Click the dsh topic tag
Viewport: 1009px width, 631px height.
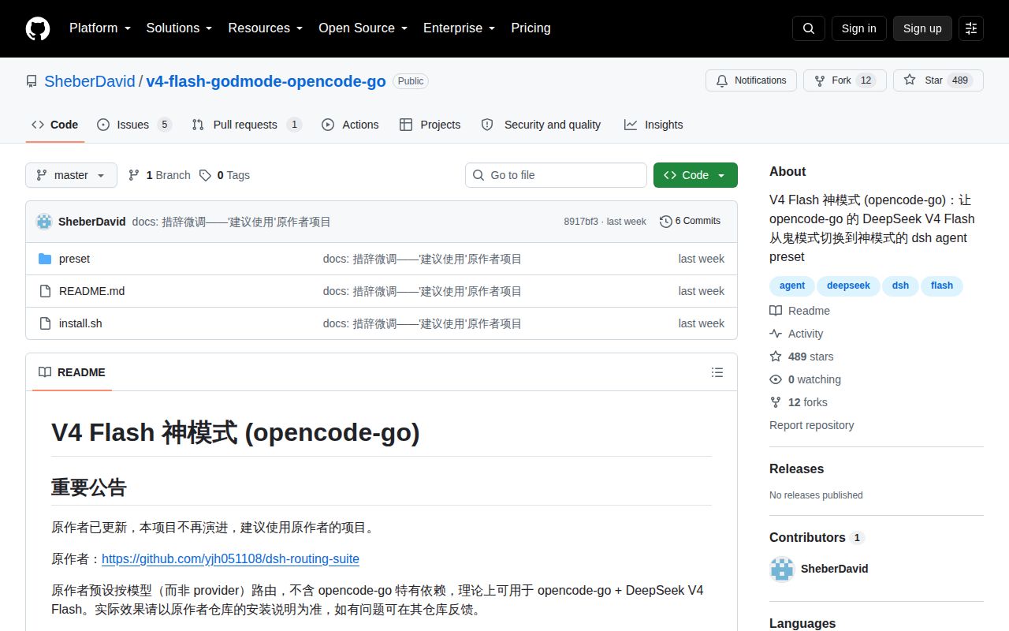coord(900,286)
